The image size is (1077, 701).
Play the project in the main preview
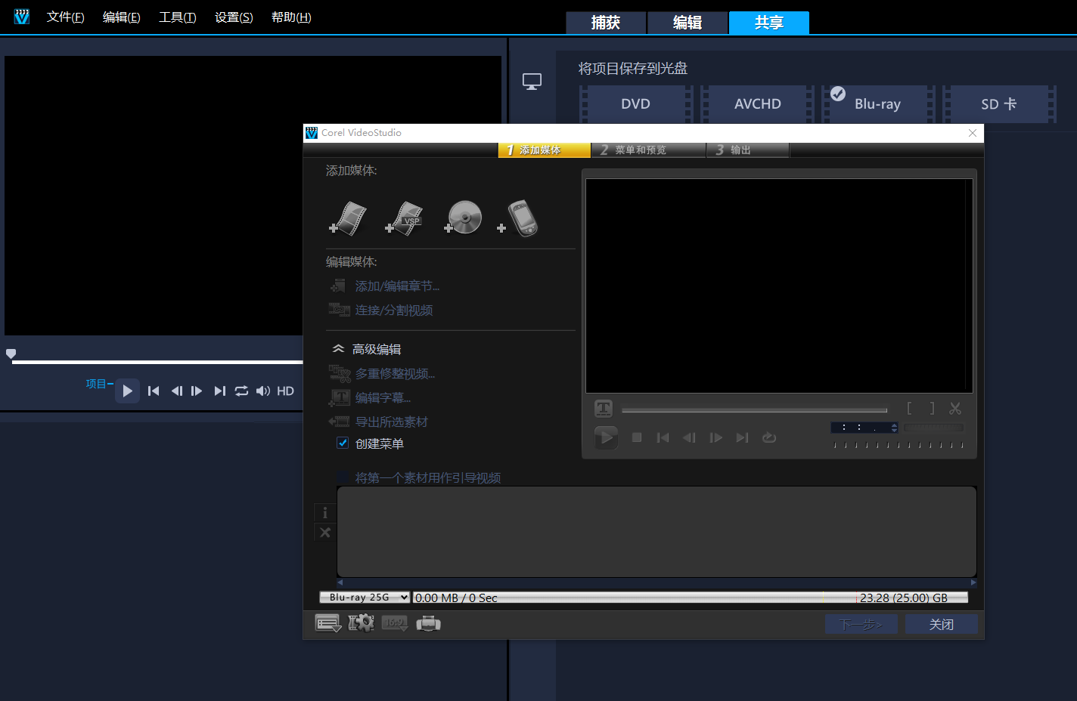point(127,391)
